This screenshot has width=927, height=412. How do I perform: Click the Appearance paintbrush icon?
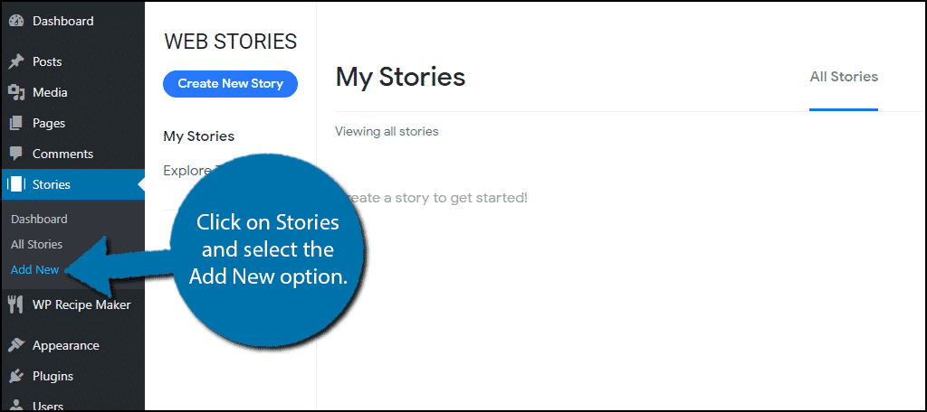[x=16, y=345]
